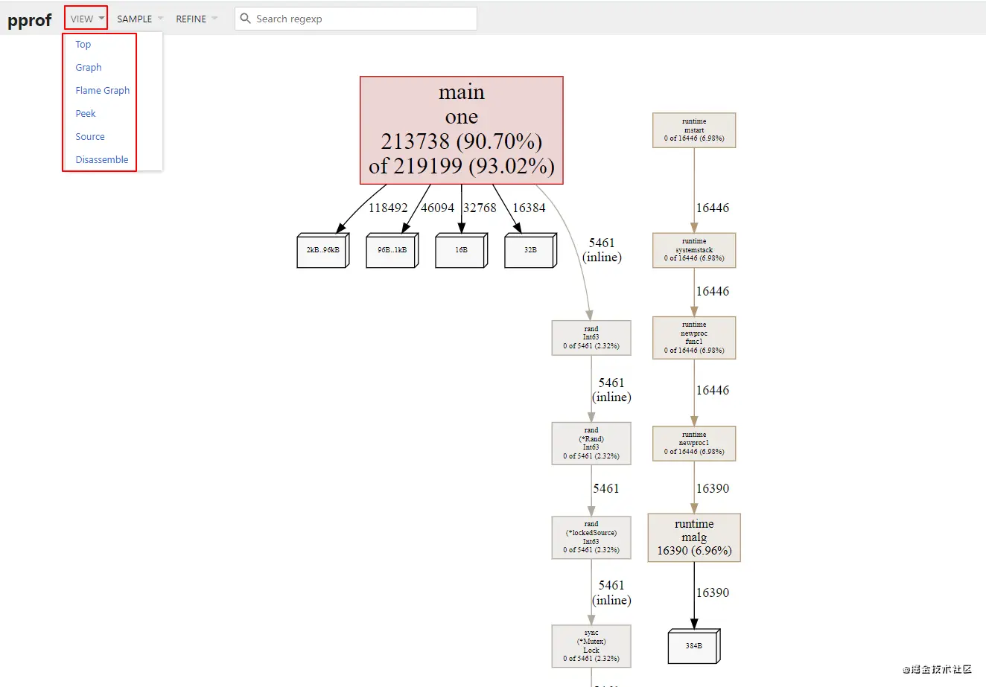Screen dimensions: 986x687
Task: Click the edge label 46094
Action: (437, 208)
